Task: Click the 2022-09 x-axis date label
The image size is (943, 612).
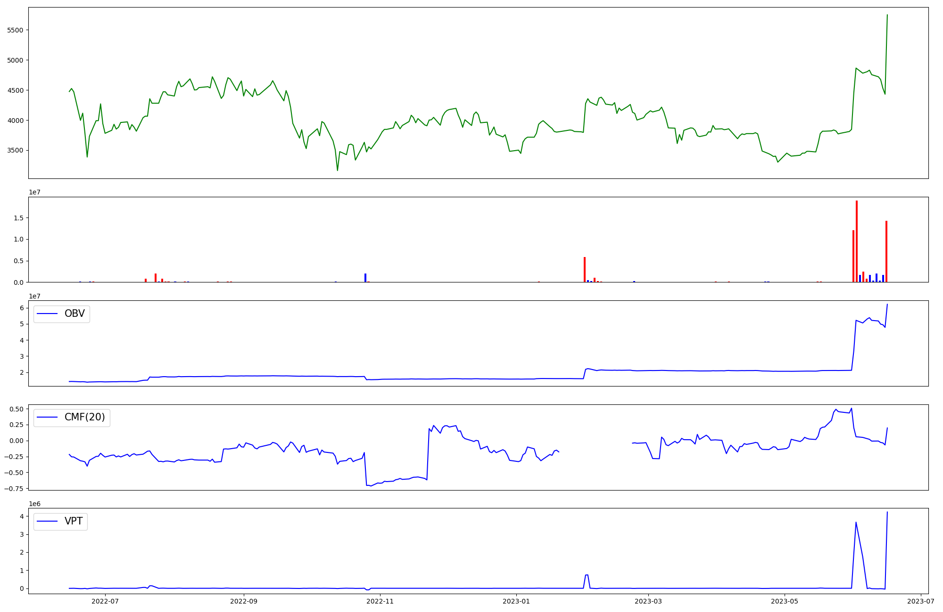Action: pos(244,601)
